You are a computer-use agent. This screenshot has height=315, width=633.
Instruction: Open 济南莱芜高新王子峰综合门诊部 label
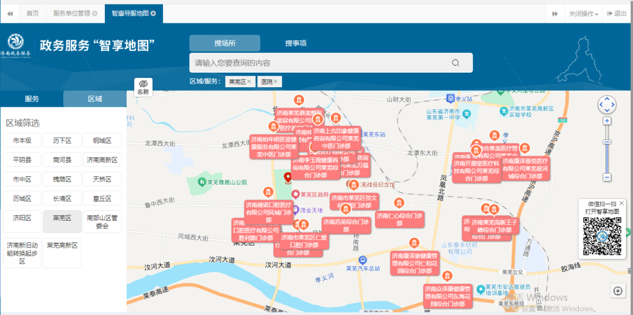click(495, 225)
